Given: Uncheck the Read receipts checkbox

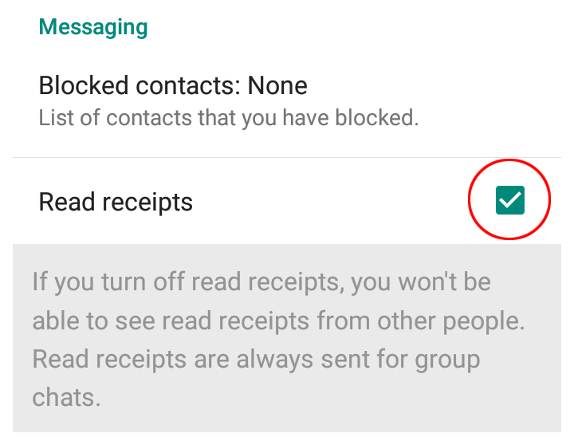Looking at the screenshot, I should 510,200.
